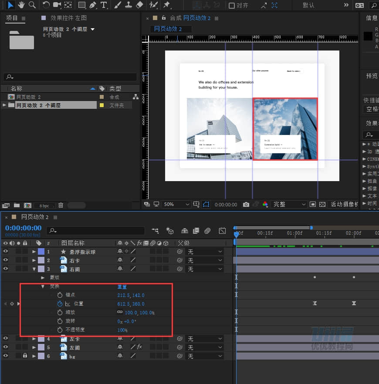
Task: Open the 完整 resolution dropdown
Action: [289, 204]
